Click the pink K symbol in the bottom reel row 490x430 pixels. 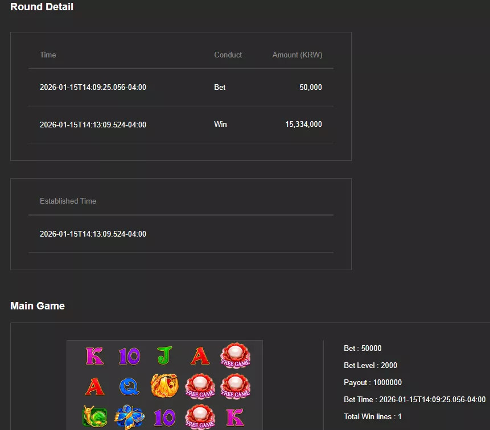(x=235, y=417)
